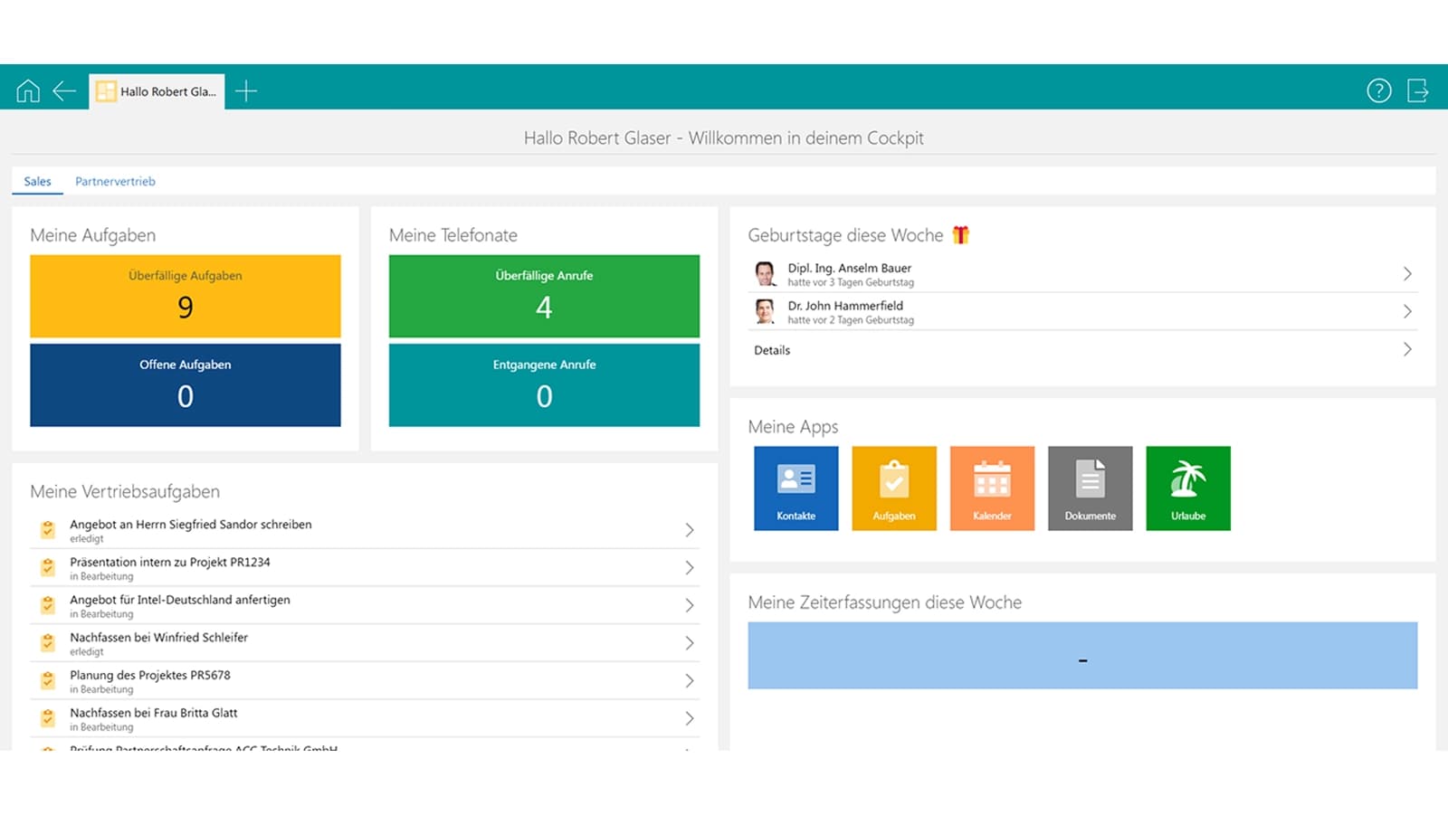Go back using the left arrow icon
The width and height of the screenshot is (1448, 815).
coord(64,91)
